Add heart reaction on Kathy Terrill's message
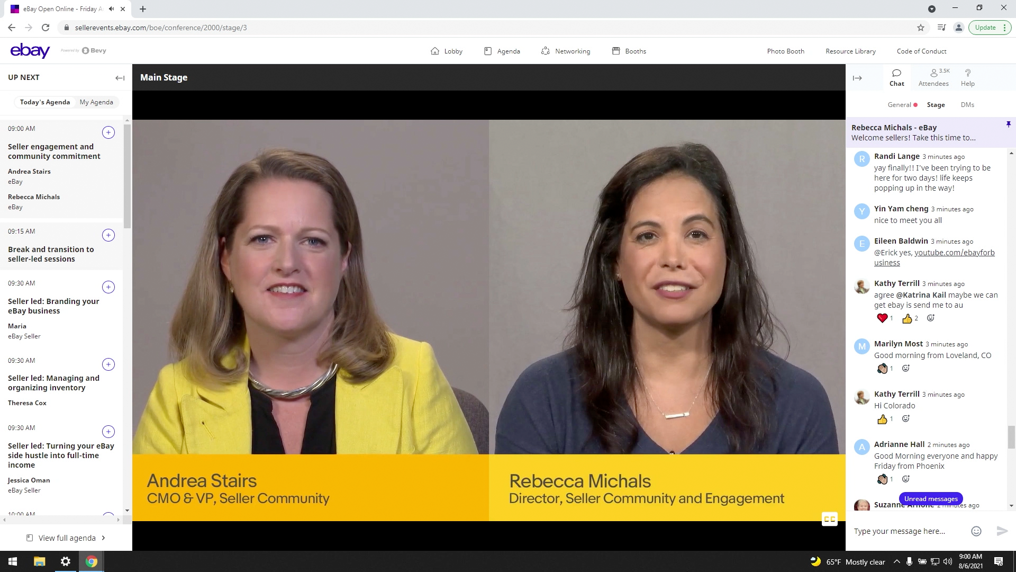1016x572 pixels. [x=882, y=318]
